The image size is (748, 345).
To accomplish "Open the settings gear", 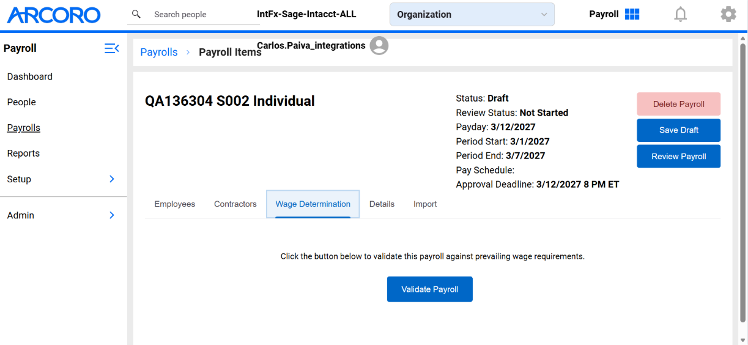I will point(728,14).
